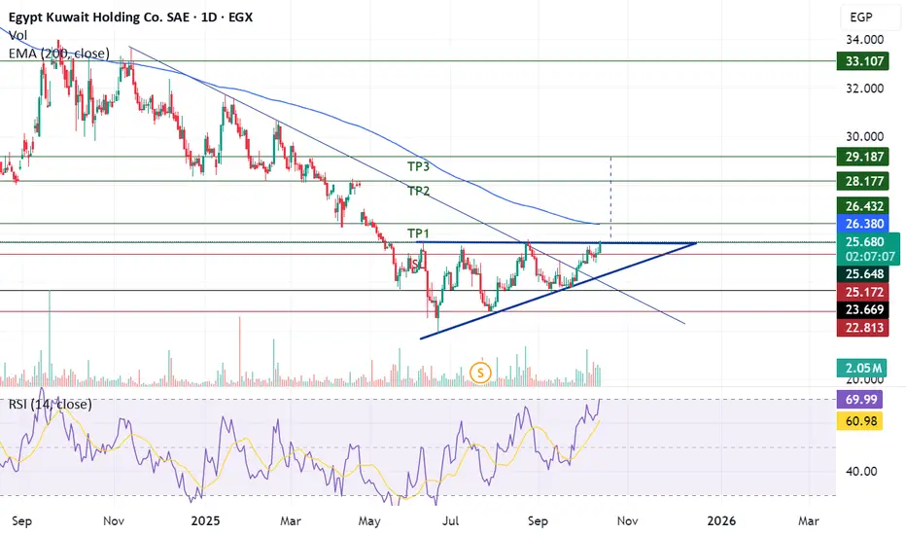Click the orange S split marker icon
The image size is (906, 535).
pyautogui.click(x=480, y=373)
